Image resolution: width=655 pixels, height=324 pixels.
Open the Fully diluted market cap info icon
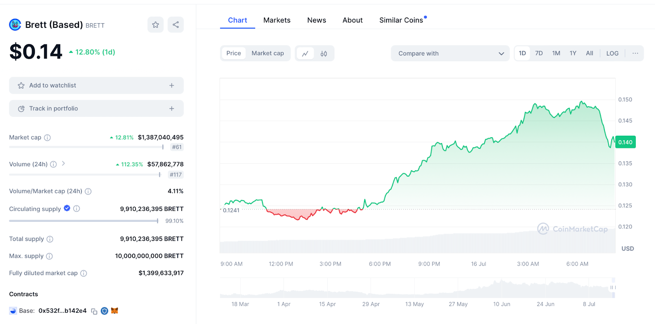tap(84, 273)
